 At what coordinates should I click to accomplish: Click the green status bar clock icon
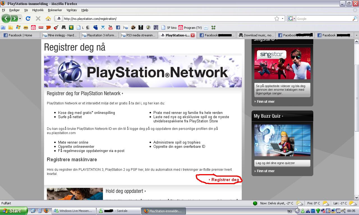click(x=255, y=203)
